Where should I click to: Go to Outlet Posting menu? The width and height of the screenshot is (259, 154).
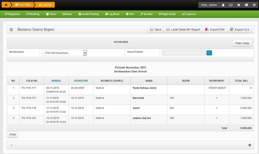click(x=89, y=14)
